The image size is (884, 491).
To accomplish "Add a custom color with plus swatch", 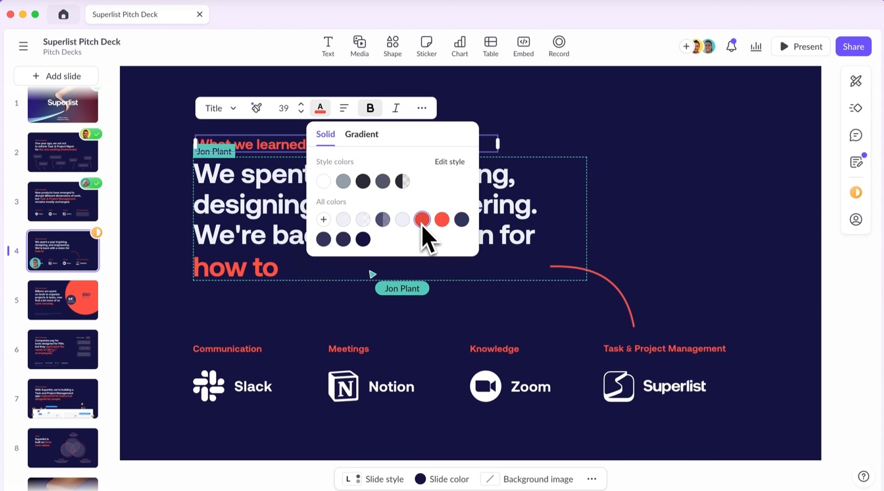I will point(324,219).
